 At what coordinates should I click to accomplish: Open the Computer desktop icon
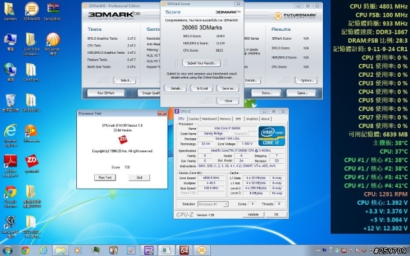pyautogui.click(x=10, y=42)
